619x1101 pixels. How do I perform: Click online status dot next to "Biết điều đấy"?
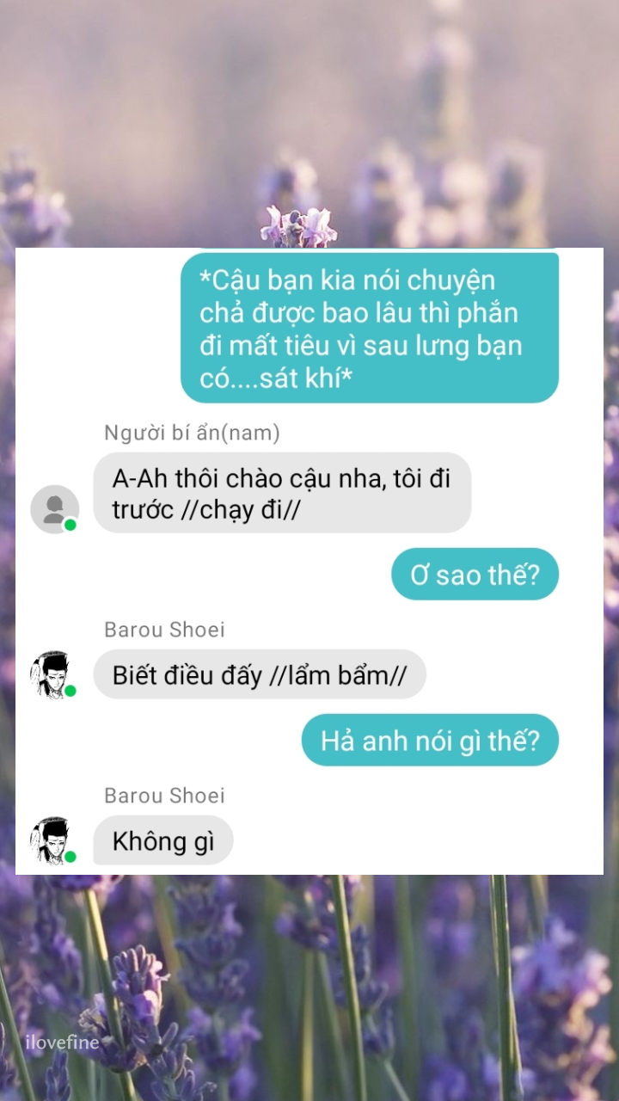point(70,691)
